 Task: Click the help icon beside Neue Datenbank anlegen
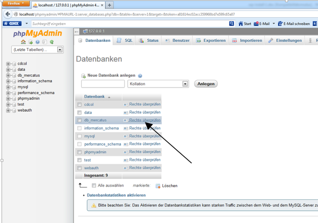coord(140,76)
